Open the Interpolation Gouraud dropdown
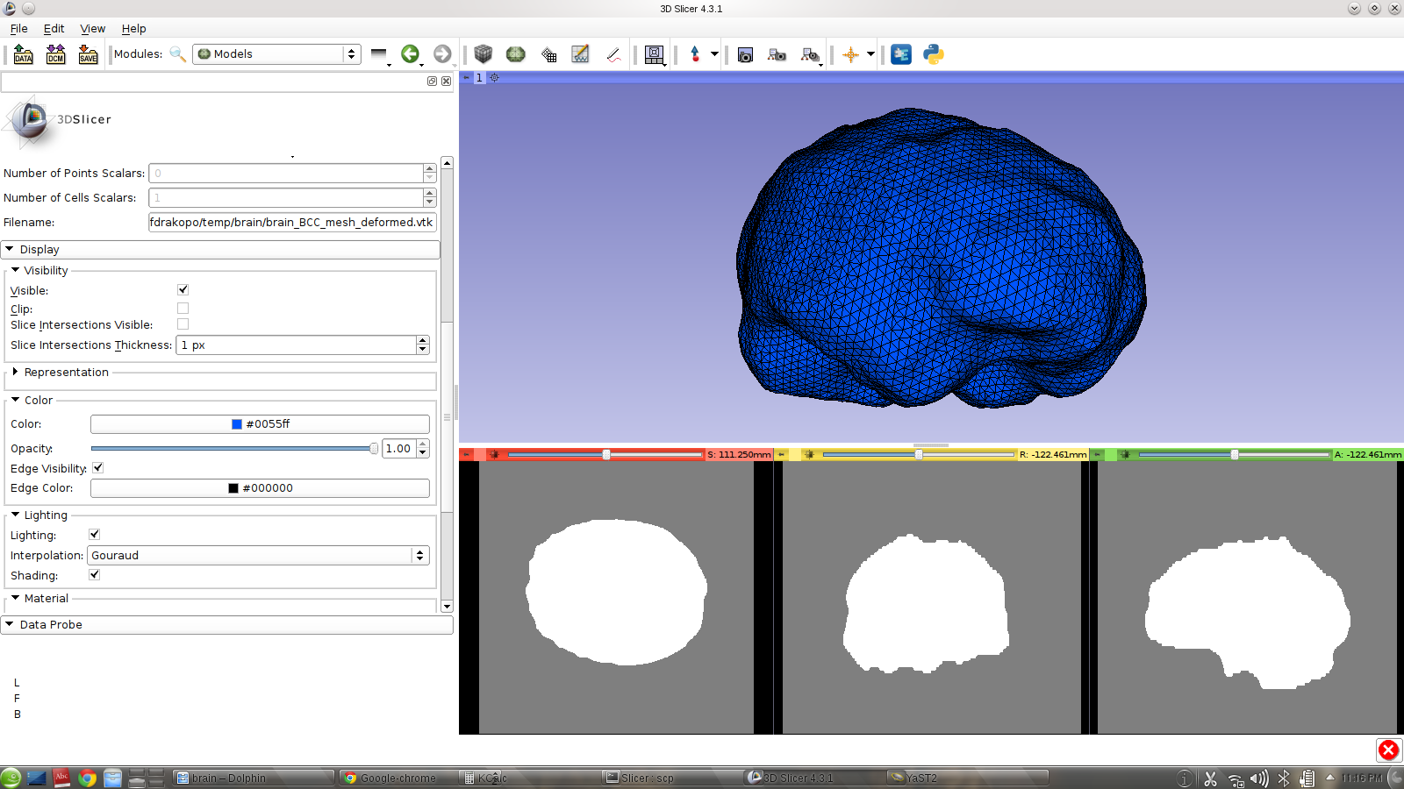This screenshot has height=789, width=1404. (x=258, y=556)
